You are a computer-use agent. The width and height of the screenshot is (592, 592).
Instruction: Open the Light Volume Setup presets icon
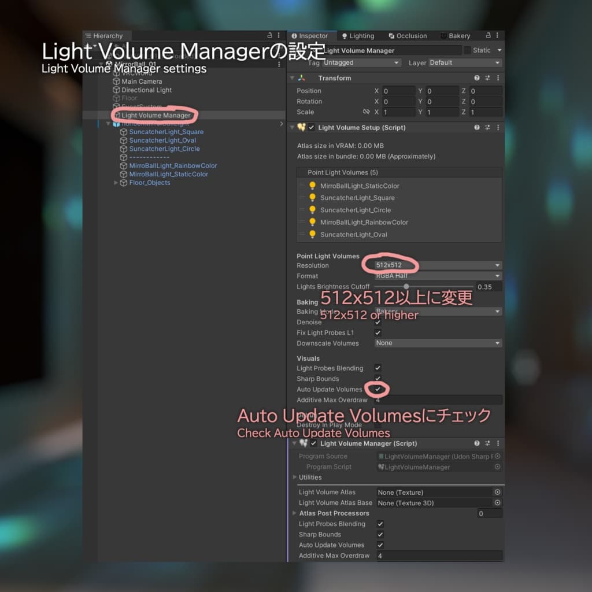[x=487, y=128]
